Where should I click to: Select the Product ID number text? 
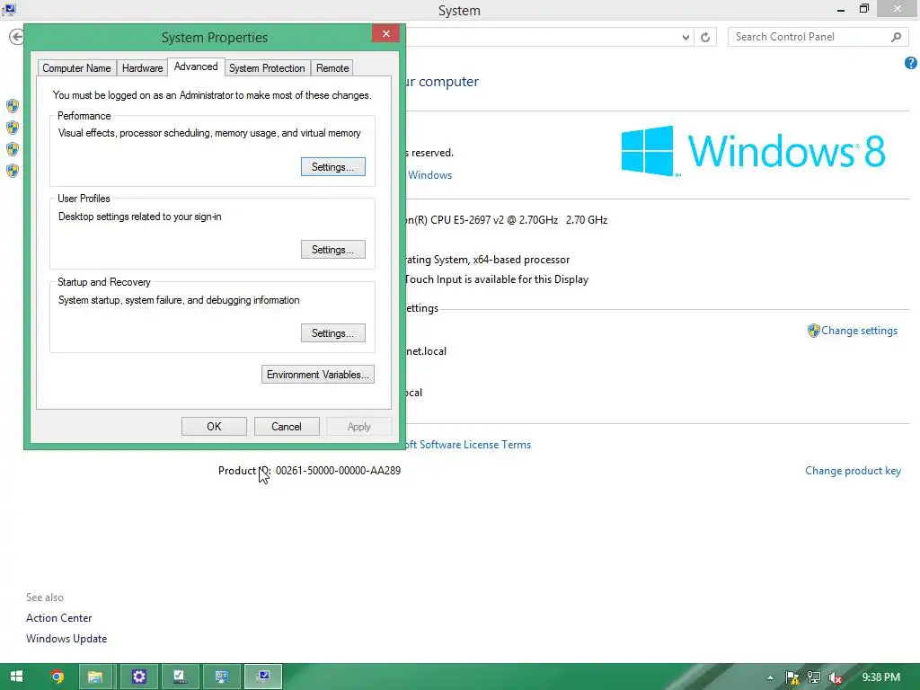click(x=338, y=471)
